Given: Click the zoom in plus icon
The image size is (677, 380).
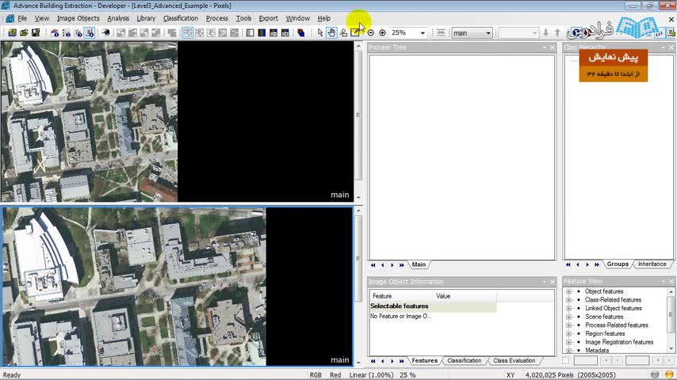Looking at the screenshot, I should [x=382, y=32].
